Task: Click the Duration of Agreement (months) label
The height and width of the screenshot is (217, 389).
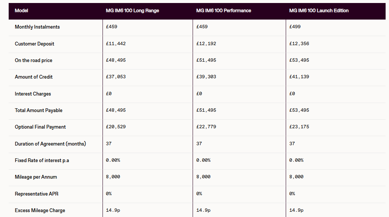Action: [x=51, y=144]
